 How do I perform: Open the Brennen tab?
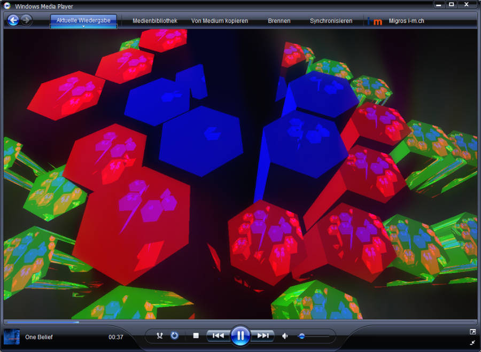point(279,21)
